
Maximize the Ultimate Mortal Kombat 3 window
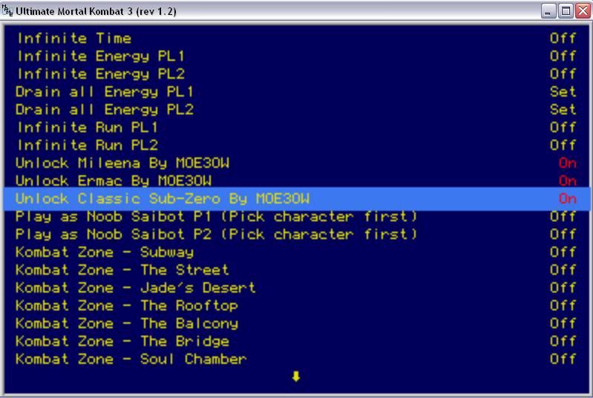566,11
